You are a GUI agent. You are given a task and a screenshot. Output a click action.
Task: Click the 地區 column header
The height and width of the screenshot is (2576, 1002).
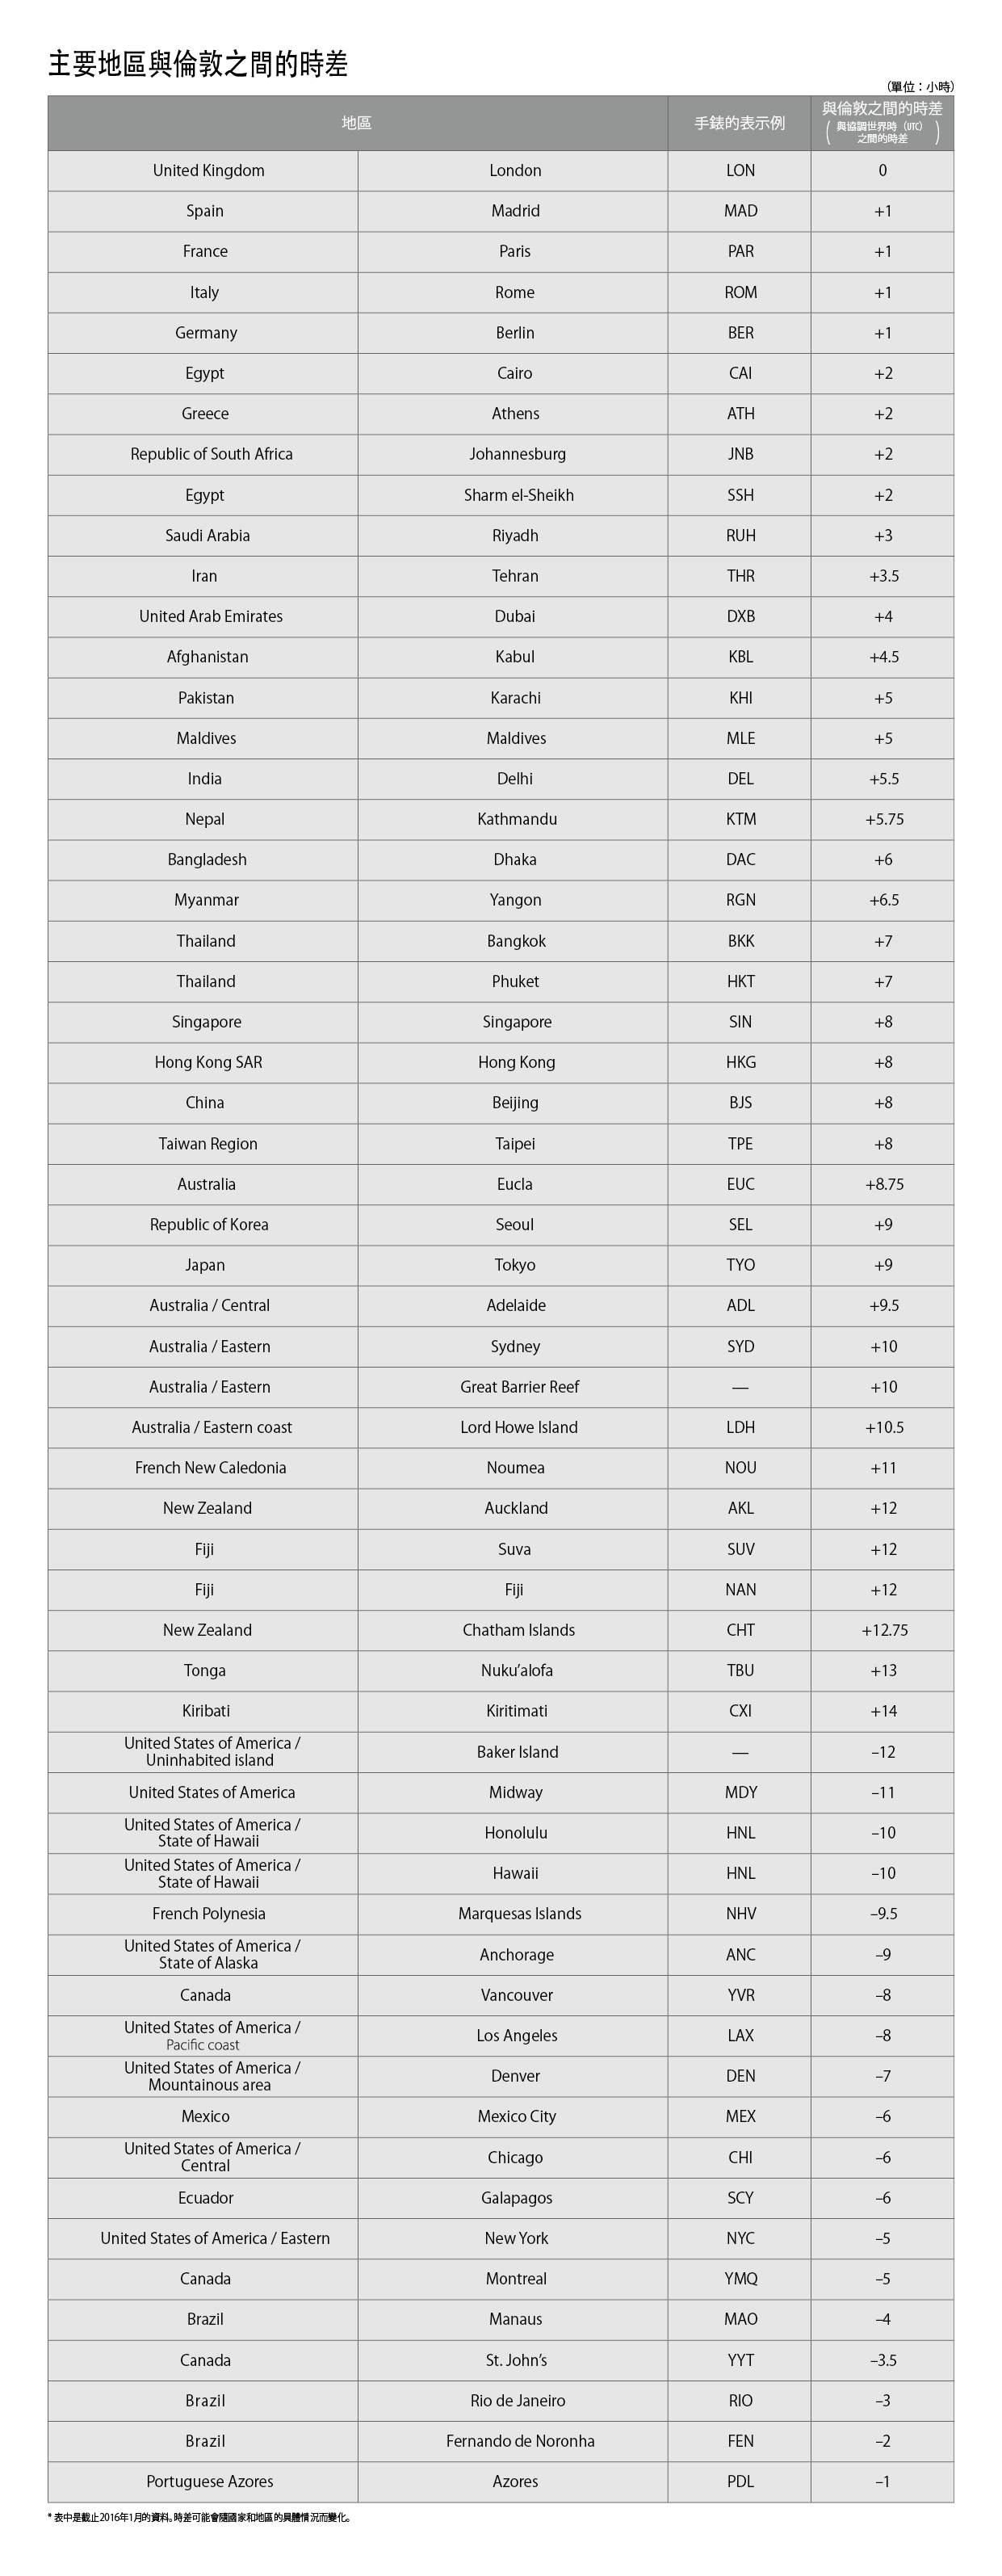357,123
